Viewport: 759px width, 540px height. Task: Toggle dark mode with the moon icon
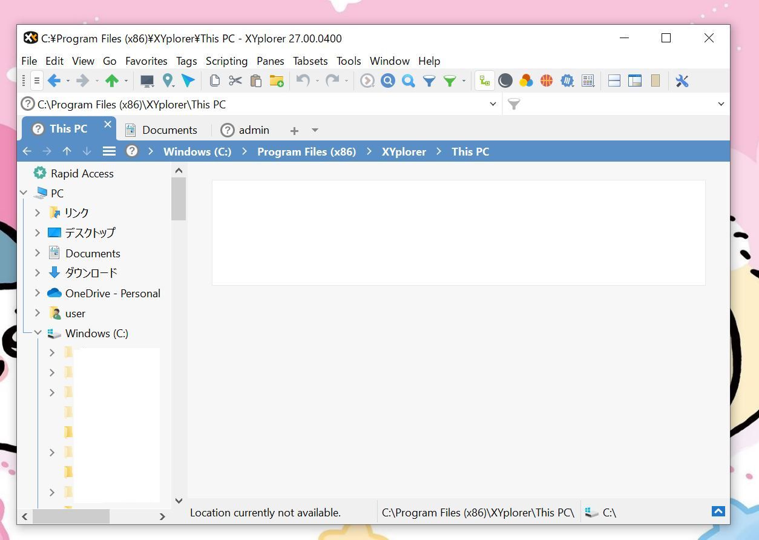[505, 81]
